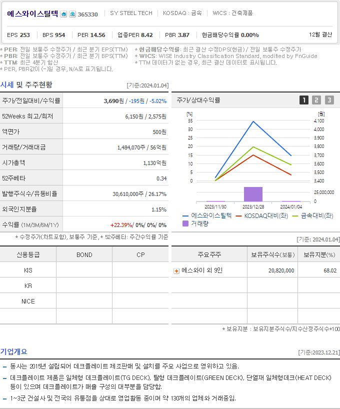The height and width of the screenshot is (409, 340).
Task: Click the chart date label 2023/11/30
Action: click(215, 207)
